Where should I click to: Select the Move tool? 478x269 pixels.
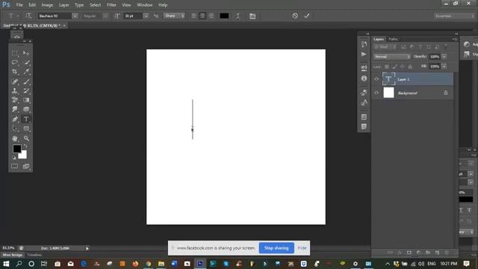tap(26, 53)
